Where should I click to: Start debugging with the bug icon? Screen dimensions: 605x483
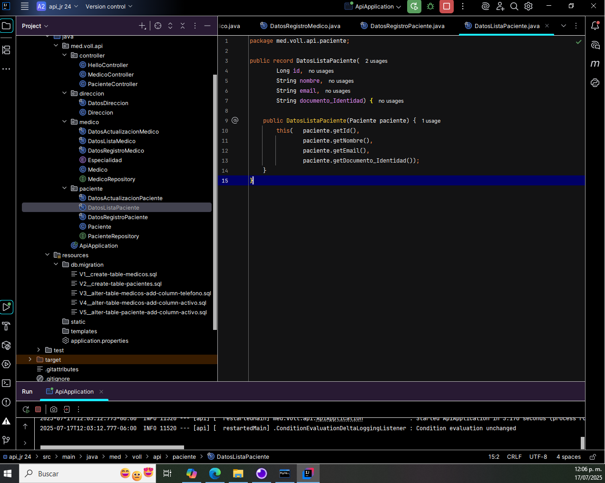click(430, 6)
